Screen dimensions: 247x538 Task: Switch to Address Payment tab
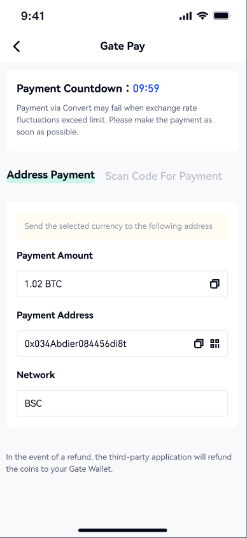click(x=51, y=175)
